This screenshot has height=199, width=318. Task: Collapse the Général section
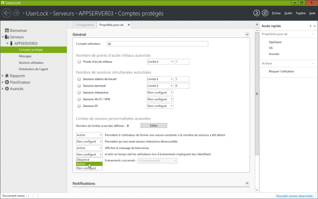click(247, 34)
